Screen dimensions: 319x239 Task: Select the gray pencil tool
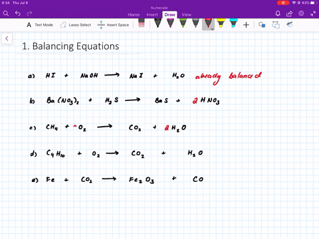[x=195, y=23]
